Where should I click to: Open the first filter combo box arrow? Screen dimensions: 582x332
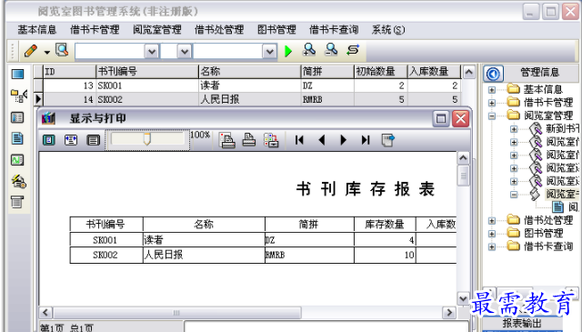(152, 52)
